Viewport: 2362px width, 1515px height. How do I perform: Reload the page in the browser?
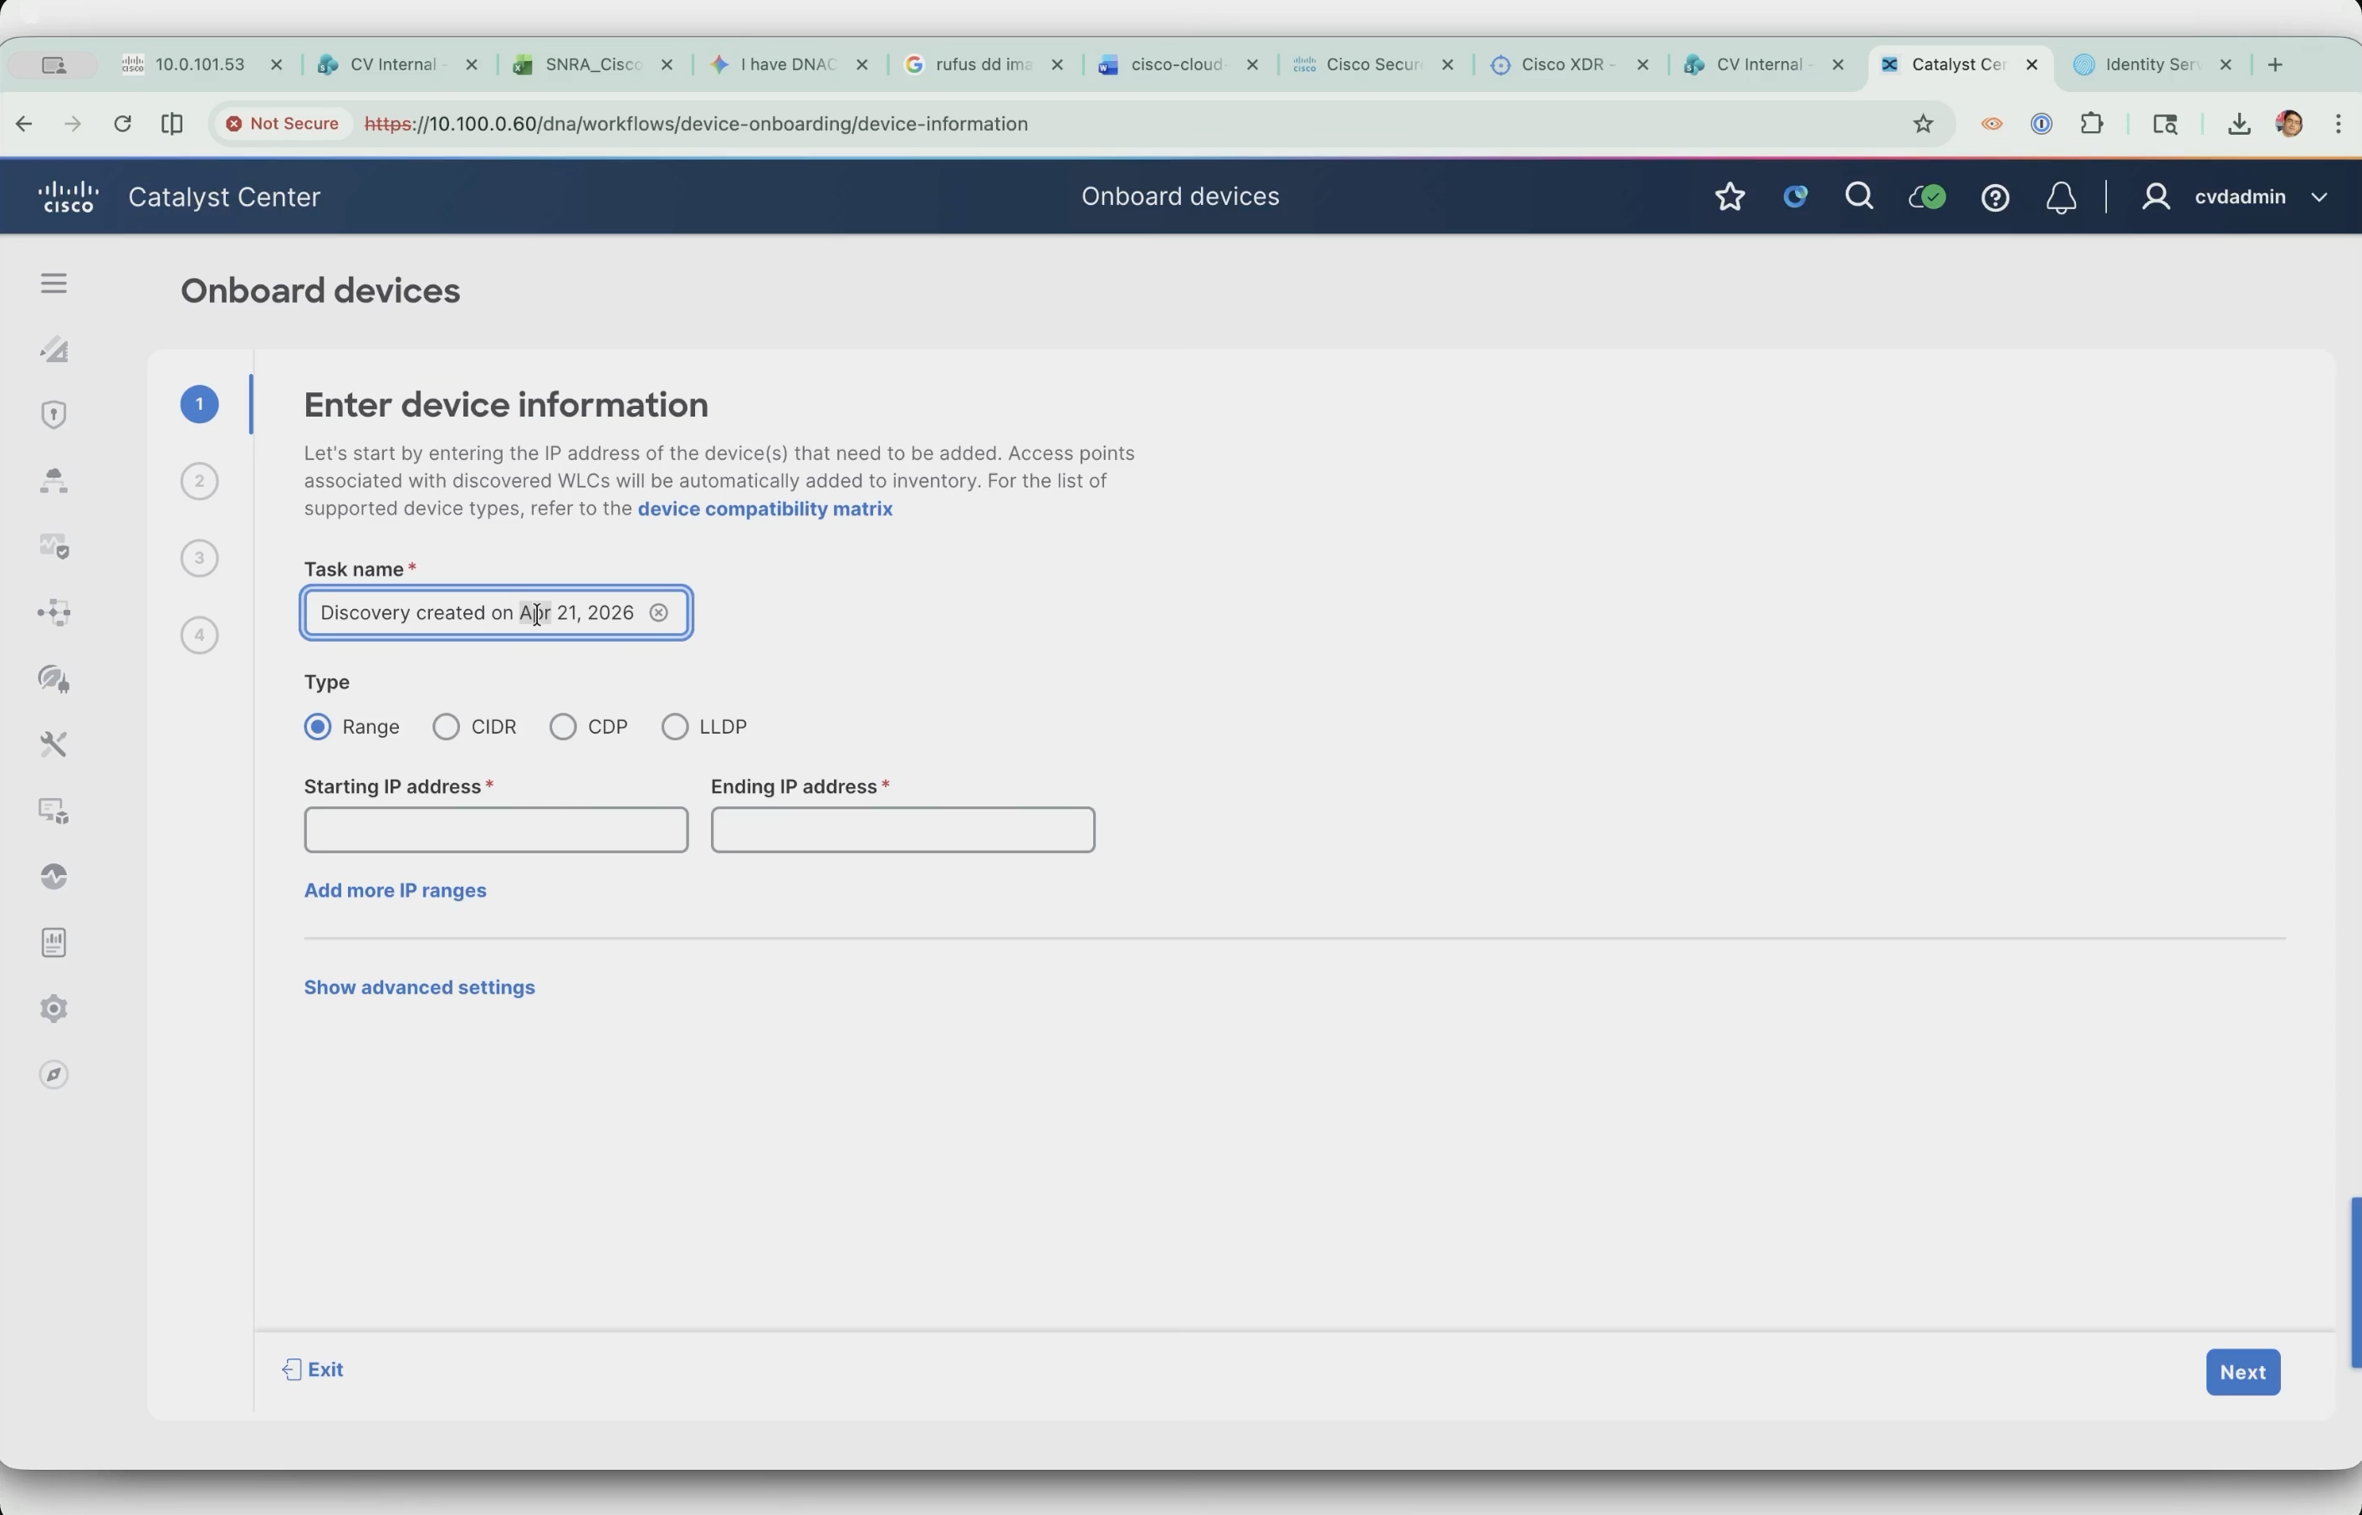click(122, 124)
